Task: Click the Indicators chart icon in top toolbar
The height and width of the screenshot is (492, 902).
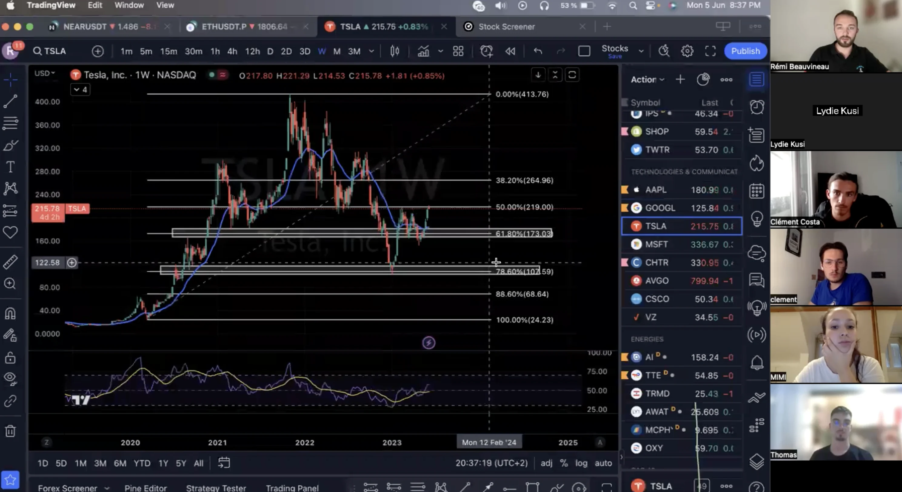Action: pyautogui.click(x=423, y=51)
